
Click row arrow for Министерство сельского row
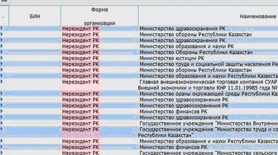(2, 153)
